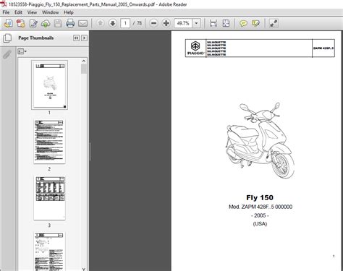Open the Edit menu

tap(18, 12)
